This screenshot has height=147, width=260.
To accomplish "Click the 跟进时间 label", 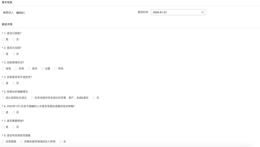I will tap(143, 12).
